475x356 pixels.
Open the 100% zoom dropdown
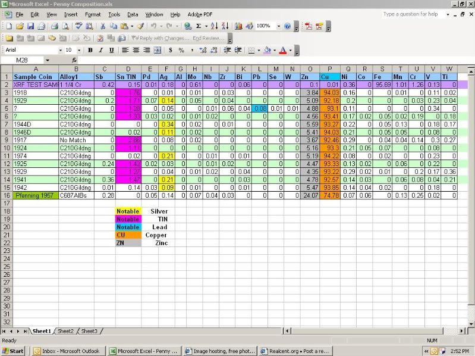(x=278, y=26)
